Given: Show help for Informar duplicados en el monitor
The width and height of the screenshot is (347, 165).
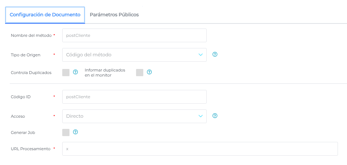Looking at the screenshot, I should [x=149, y=72].
